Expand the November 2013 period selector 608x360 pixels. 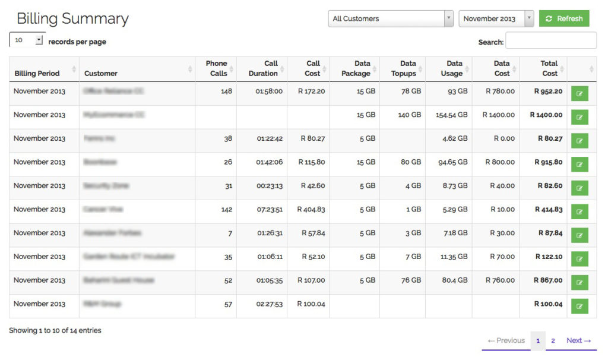click(x=496, y=18)
